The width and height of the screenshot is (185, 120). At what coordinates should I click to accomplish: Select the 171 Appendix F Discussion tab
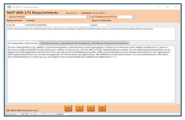pyautogui.click(x=23, y=43)
